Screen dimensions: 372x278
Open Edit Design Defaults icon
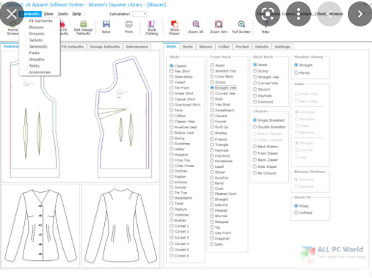click(x=84, y=24)
